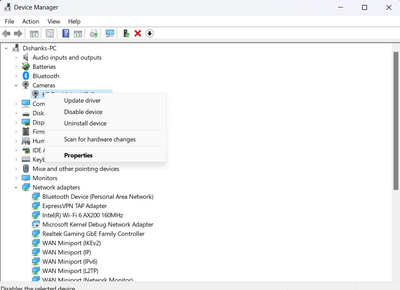400x290 pixels.
Task: Click the Show/Hide Console Tree icon
Action: (34, 33)
